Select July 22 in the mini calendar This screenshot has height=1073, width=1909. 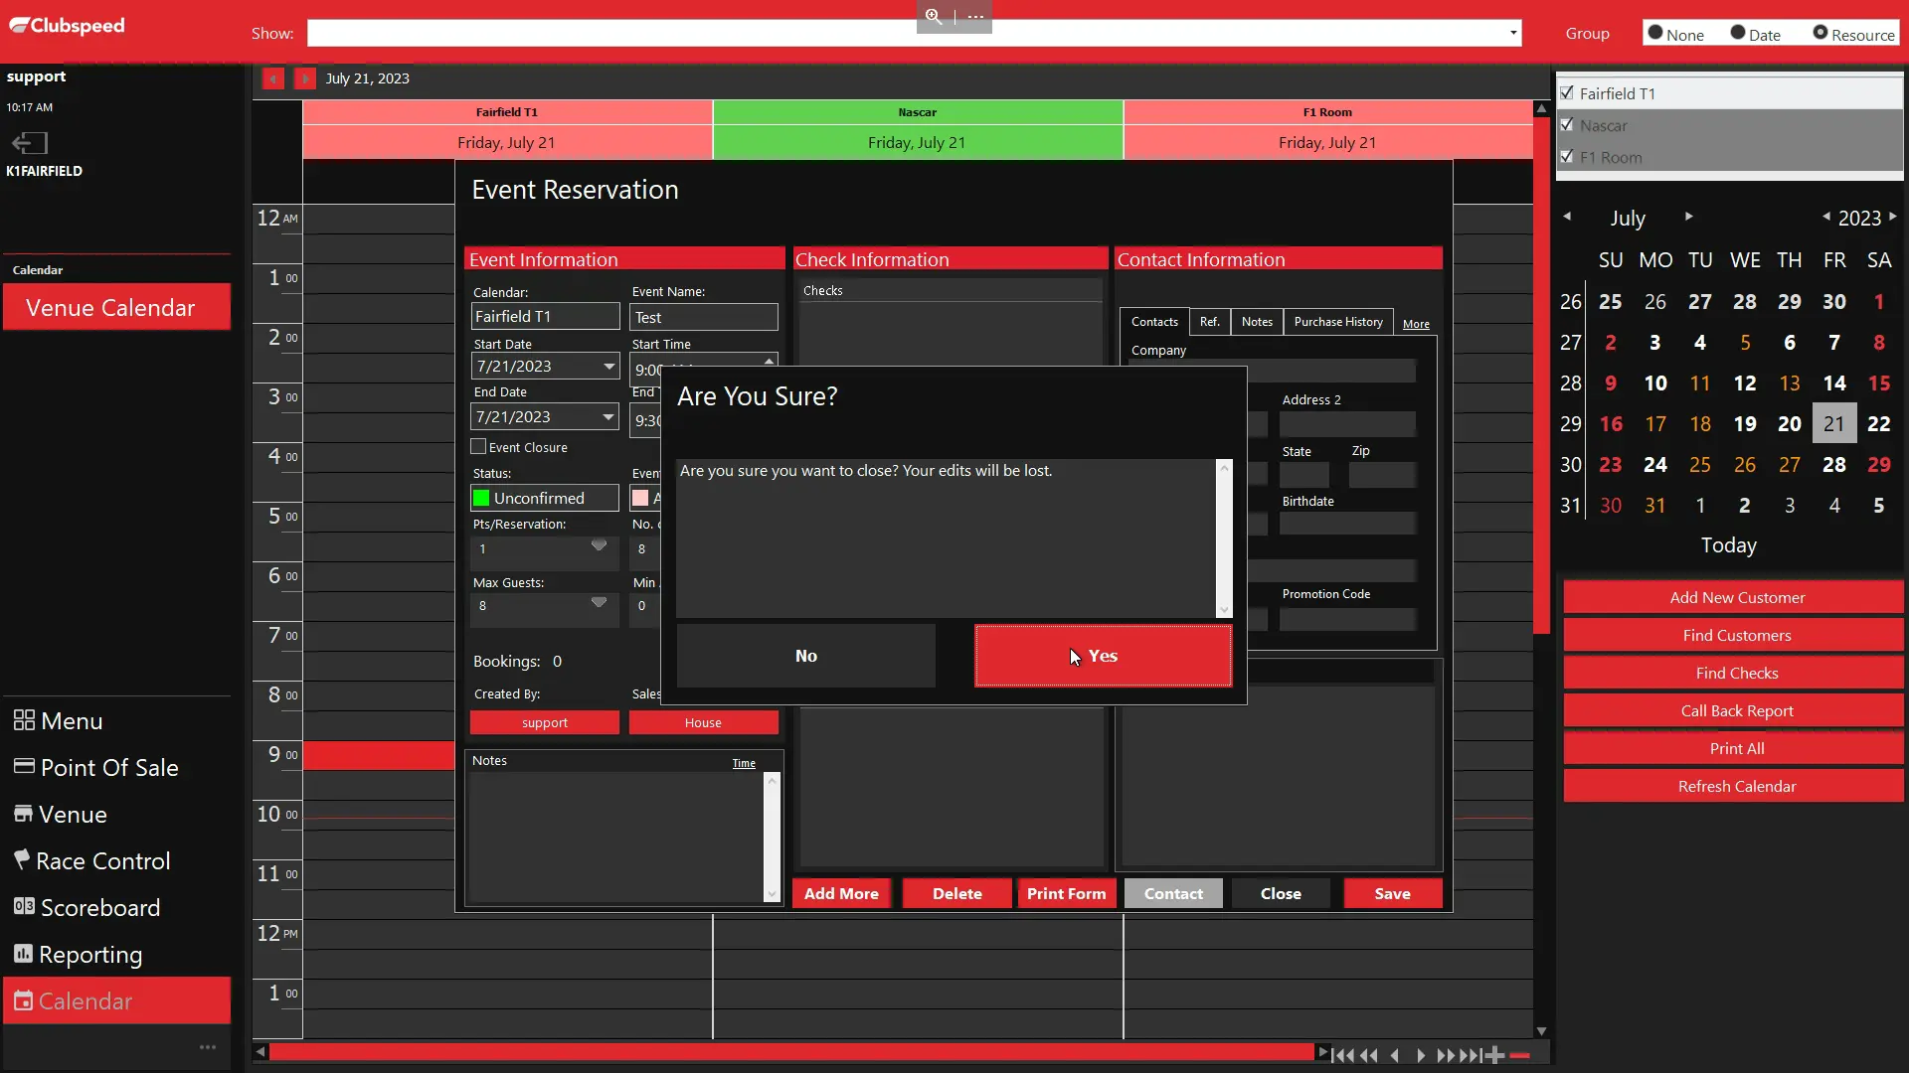pos(1878,423)
